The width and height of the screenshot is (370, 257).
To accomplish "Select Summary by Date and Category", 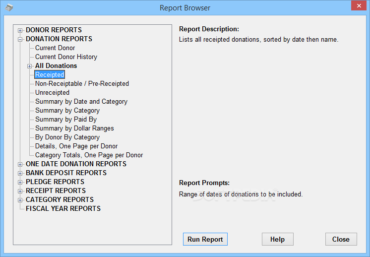I will (81, 102).
